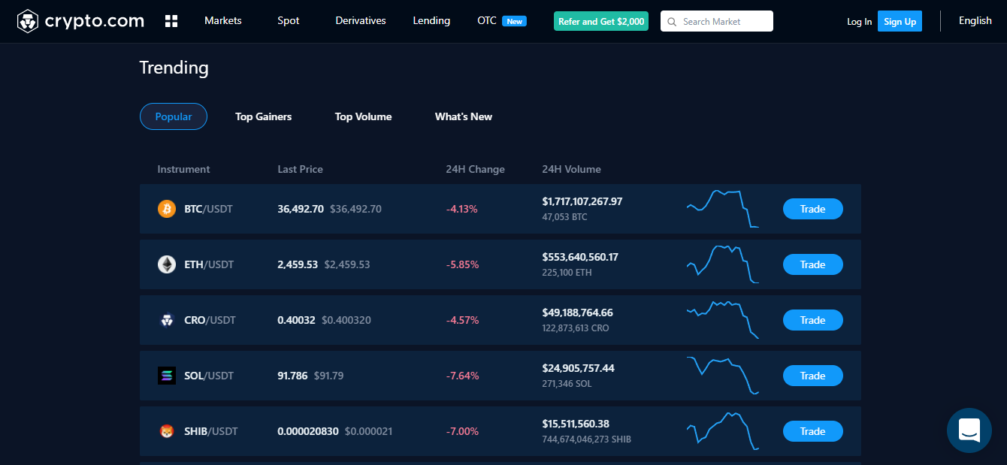This screenshot has width=1007, height=465.
Task: Click the ETH/USDT sparkline chart
Action: (x=723, y=264)
